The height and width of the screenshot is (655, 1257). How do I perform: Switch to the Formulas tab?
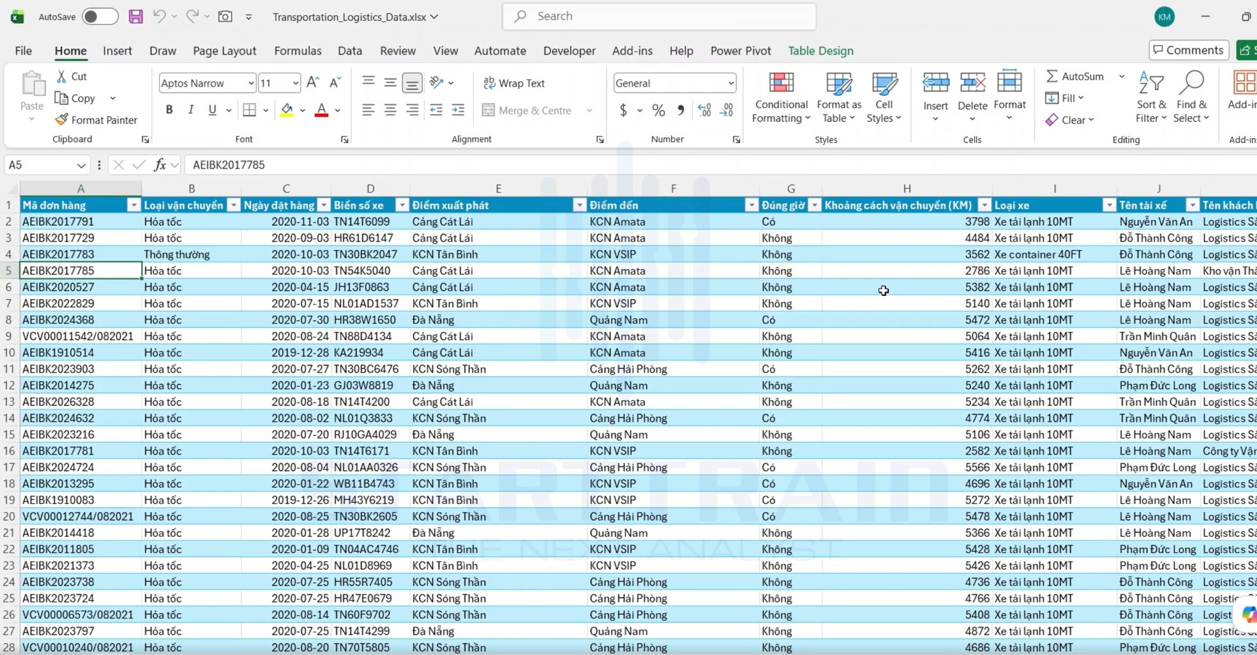coord(297,51)
